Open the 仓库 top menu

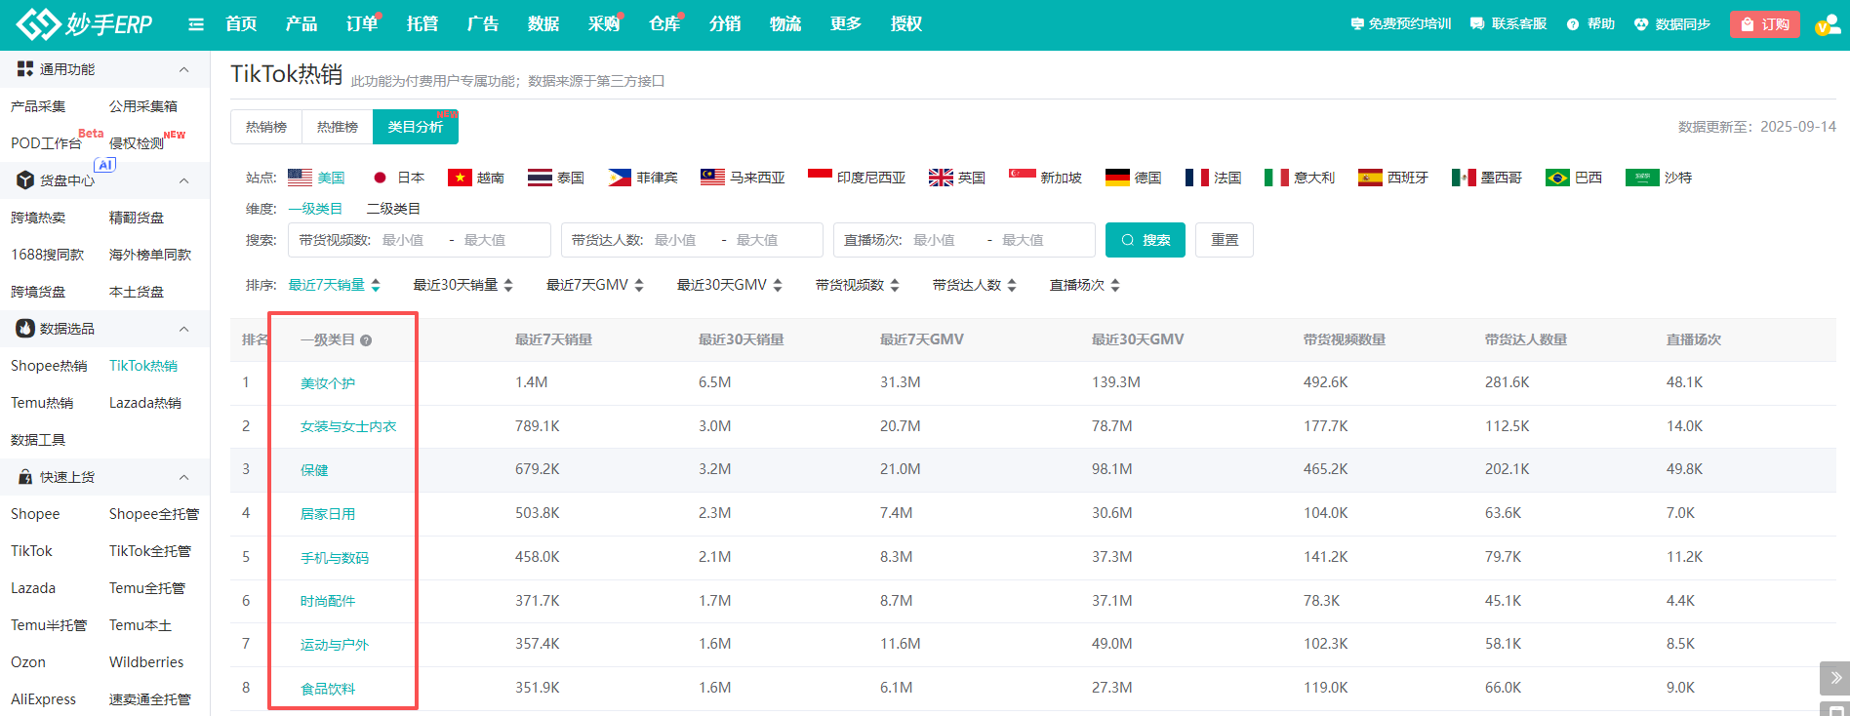pos(664,23)
